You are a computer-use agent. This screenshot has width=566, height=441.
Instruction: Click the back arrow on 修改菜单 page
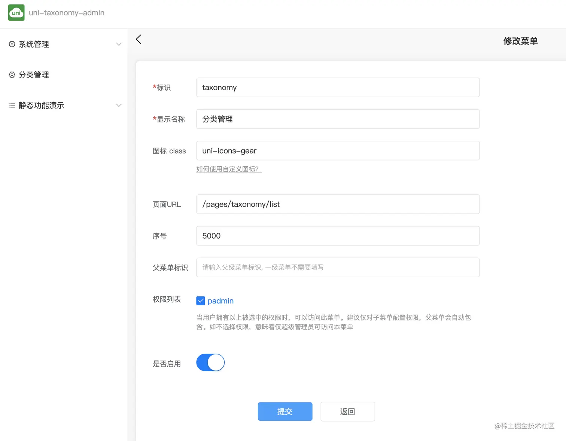[x=138, y=39]
